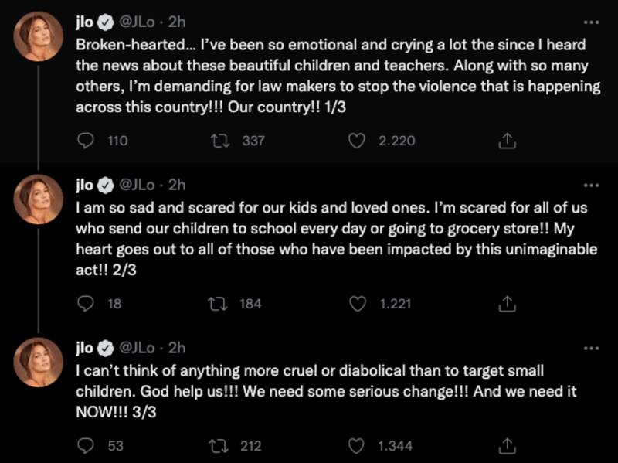Open the 2h timestamp of the first tweet
The image size is (618, 463).
[177, 23]
